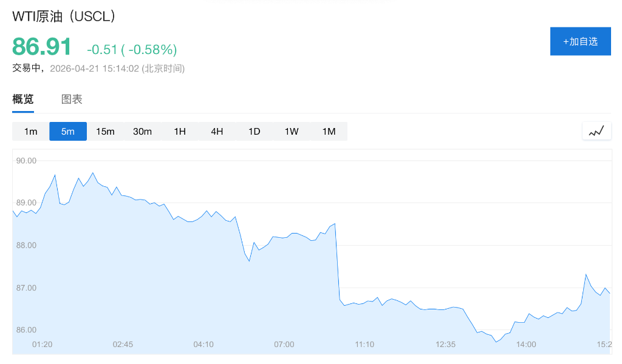The height and width of the screenshot is (364, 622).
Task: Select the 1M monthly interval
Action: [329, 132]
